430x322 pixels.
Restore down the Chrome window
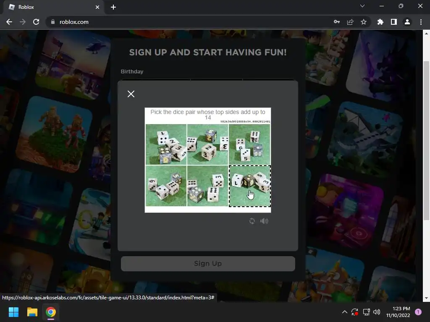(x=401, y=6)
